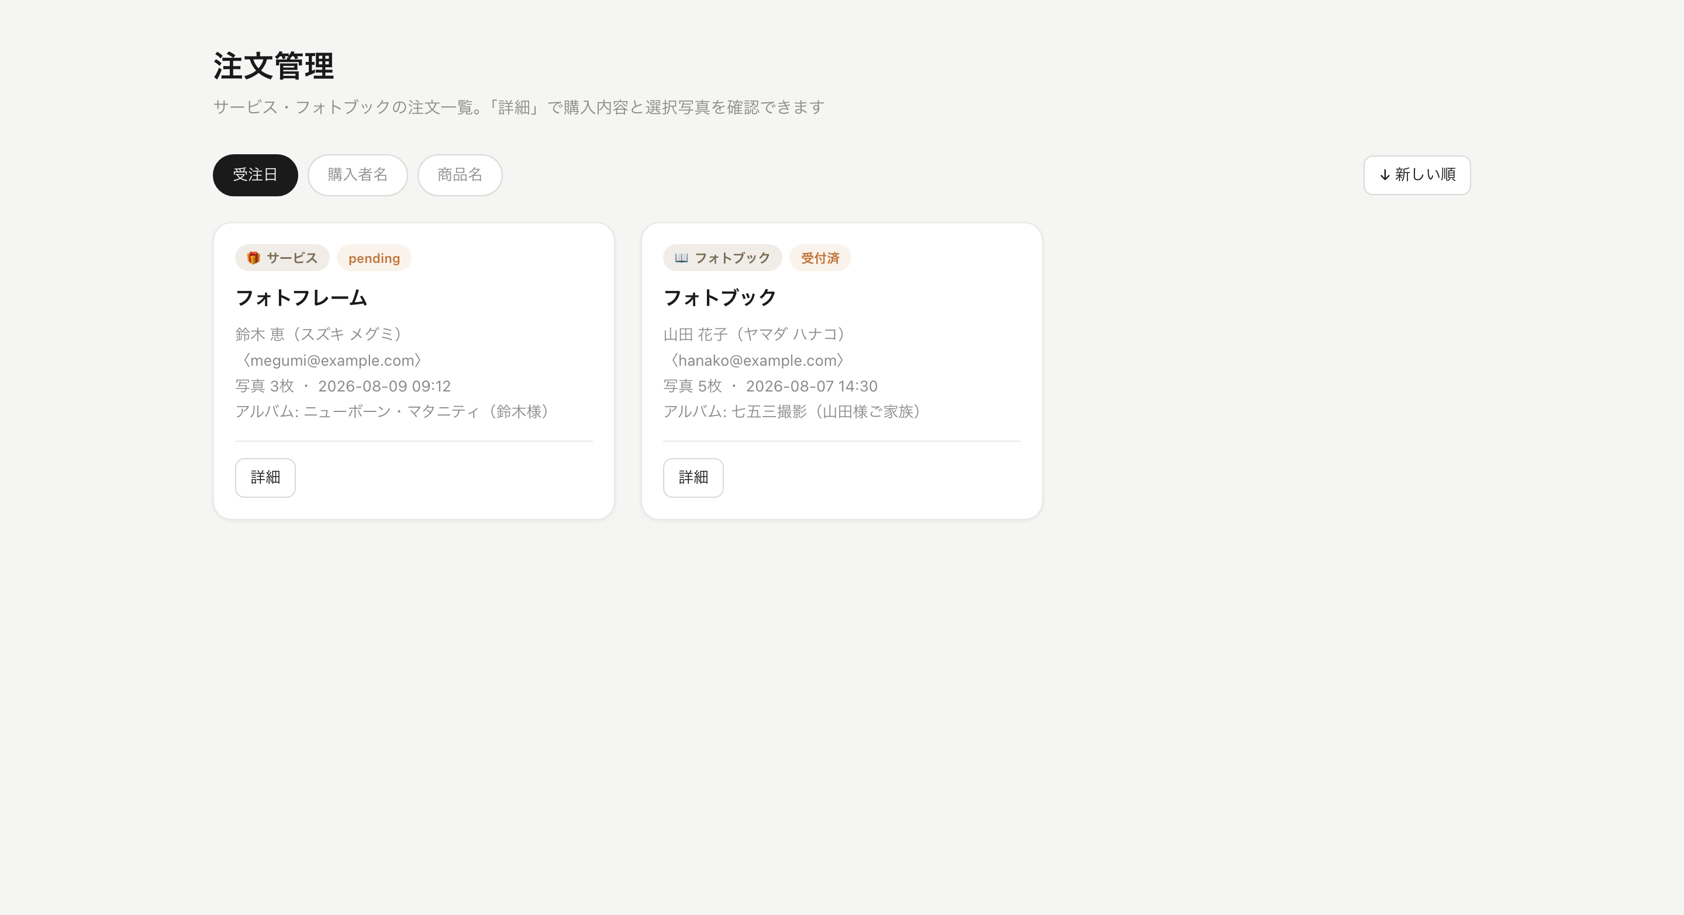Click the 注文管理 page heading
The height and width of the screenshot is (915, 1684).
(273, 66)
